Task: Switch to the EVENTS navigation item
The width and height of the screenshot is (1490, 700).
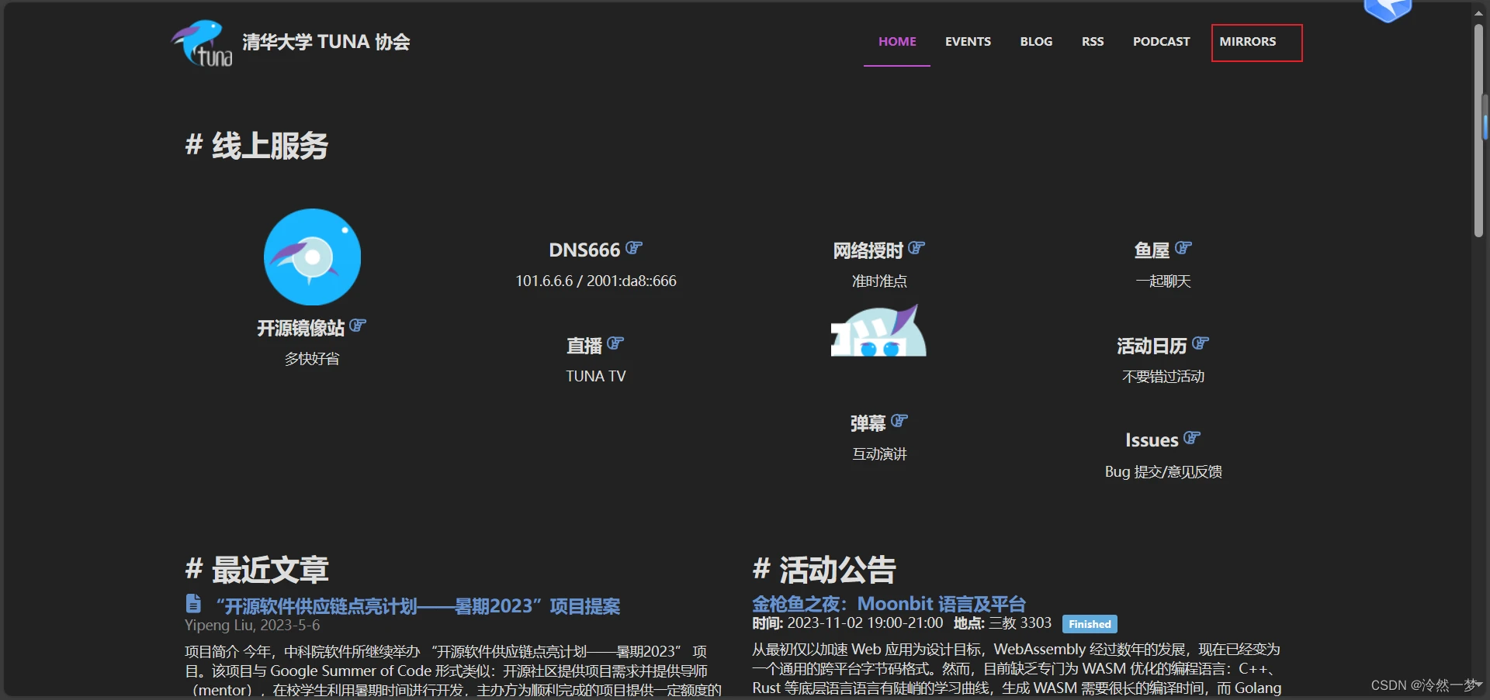Action: (x=968, y=42)
